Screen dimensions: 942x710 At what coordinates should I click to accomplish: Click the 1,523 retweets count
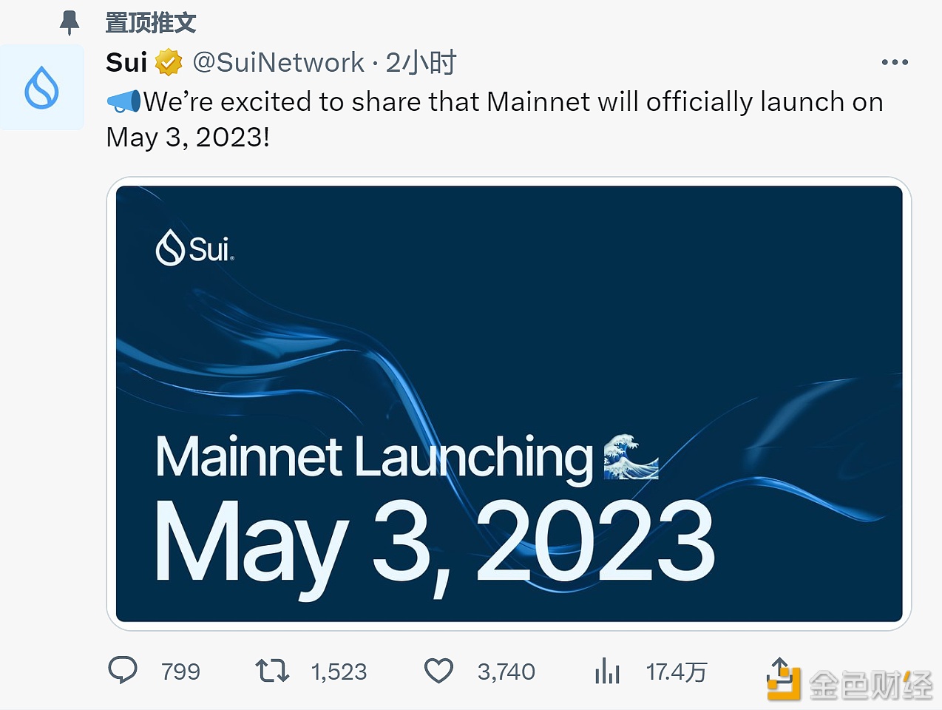click(x=339, y=672)
